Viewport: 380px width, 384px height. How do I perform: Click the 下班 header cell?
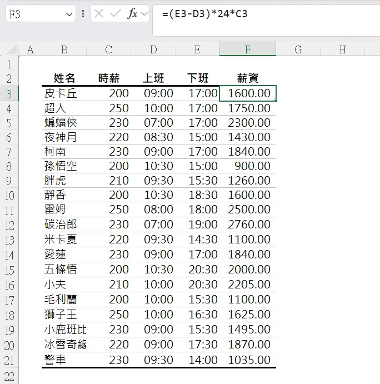197,78
